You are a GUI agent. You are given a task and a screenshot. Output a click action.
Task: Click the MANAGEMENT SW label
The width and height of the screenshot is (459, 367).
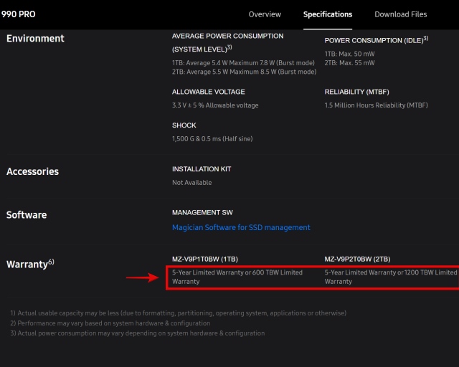202,212
